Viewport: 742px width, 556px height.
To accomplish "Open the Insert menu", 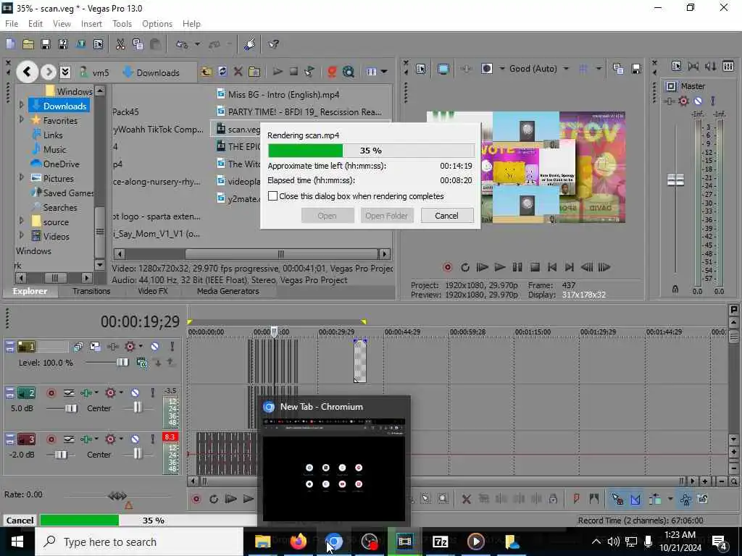I will tap(91, 24).
